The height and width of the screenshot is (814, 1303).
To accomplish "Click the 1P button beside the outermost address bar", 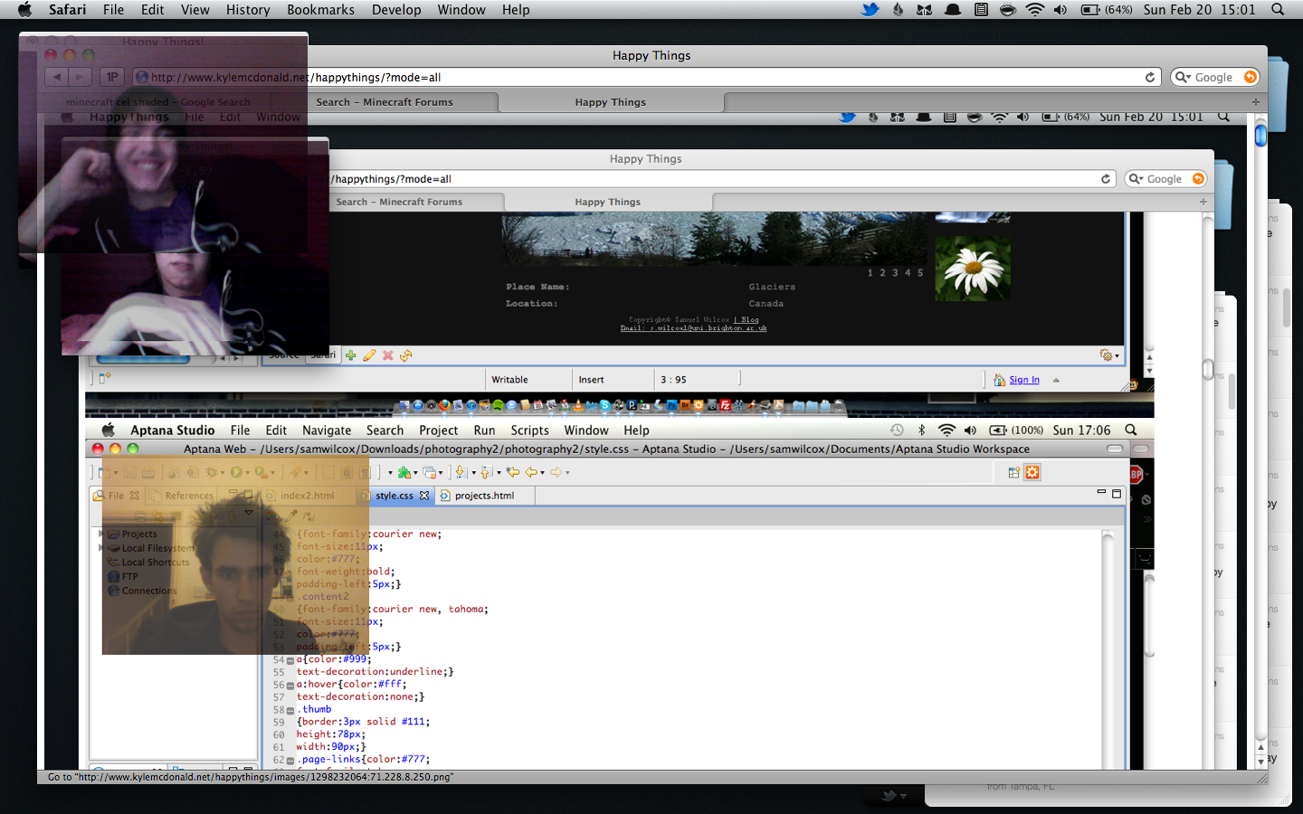I will click(x=112, y=78).
